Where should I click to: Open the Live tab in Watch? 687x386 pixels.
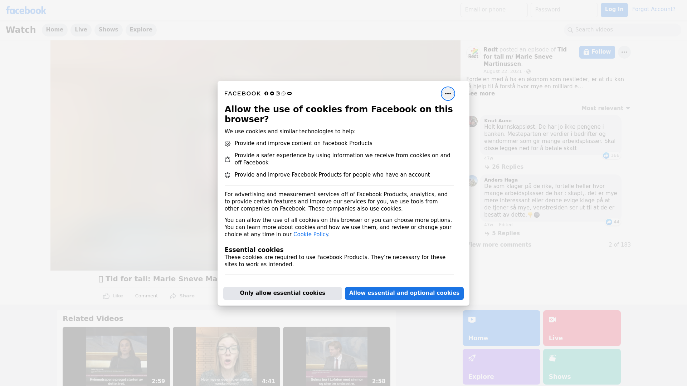pos(81,30)
